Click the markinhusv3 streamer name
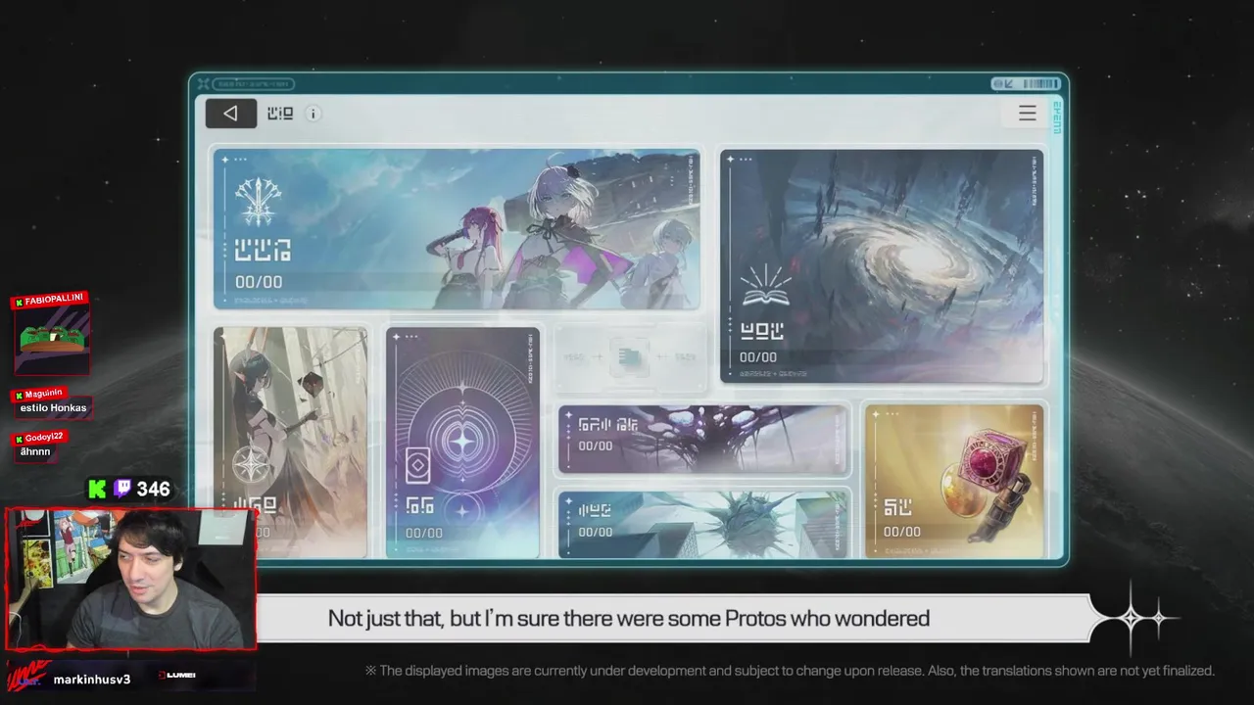This screenshot has height=705, width=1254. click(x=92, y=679)
